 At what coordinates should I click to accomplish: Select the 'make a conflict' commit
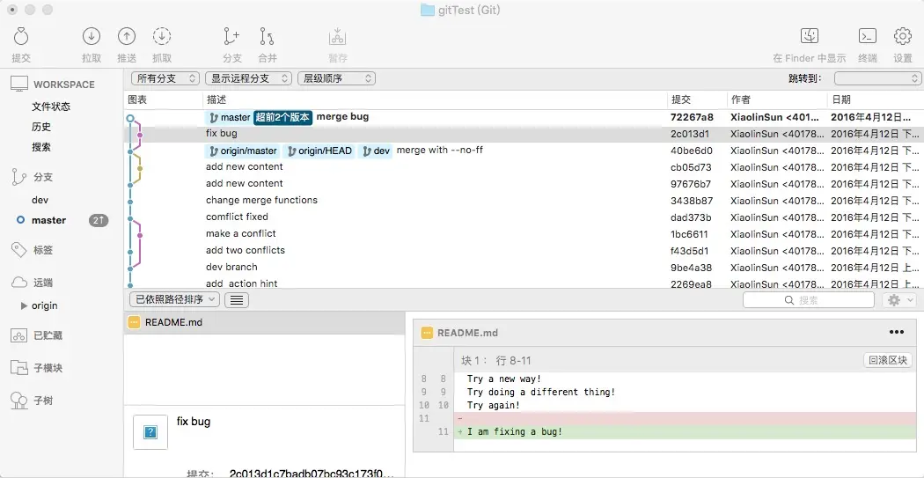[x=524, y=234]
